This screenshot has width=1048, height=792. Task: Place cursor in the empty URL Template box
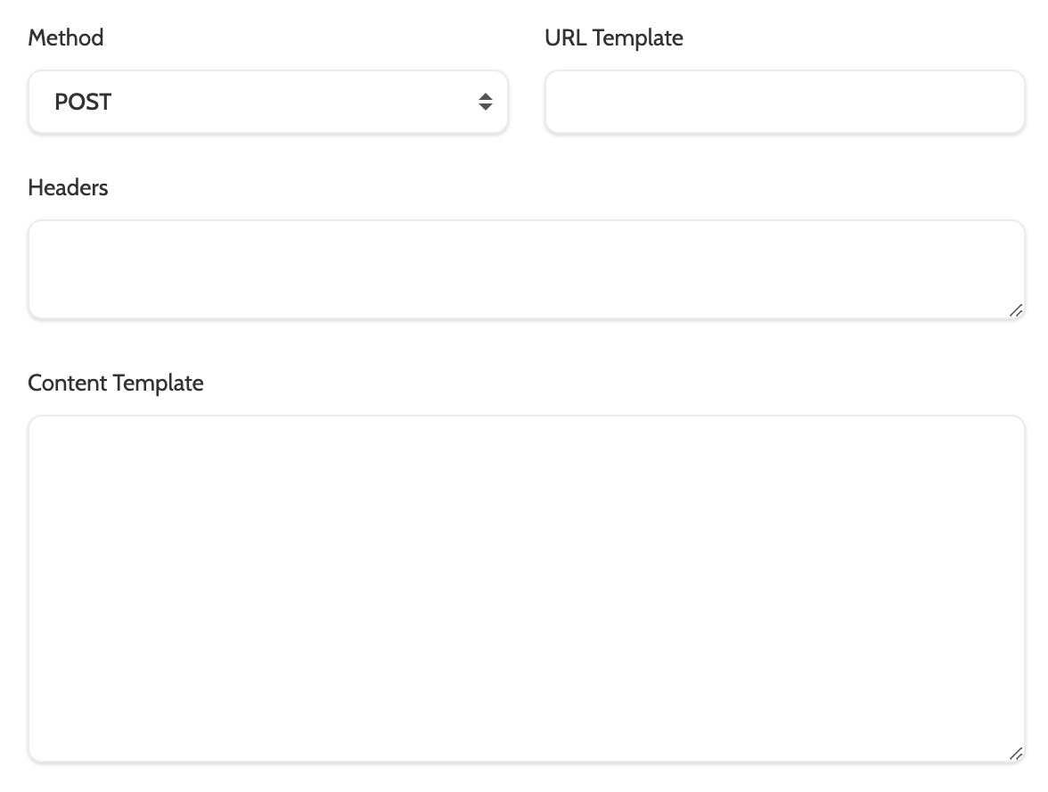[x=784, y=103]
